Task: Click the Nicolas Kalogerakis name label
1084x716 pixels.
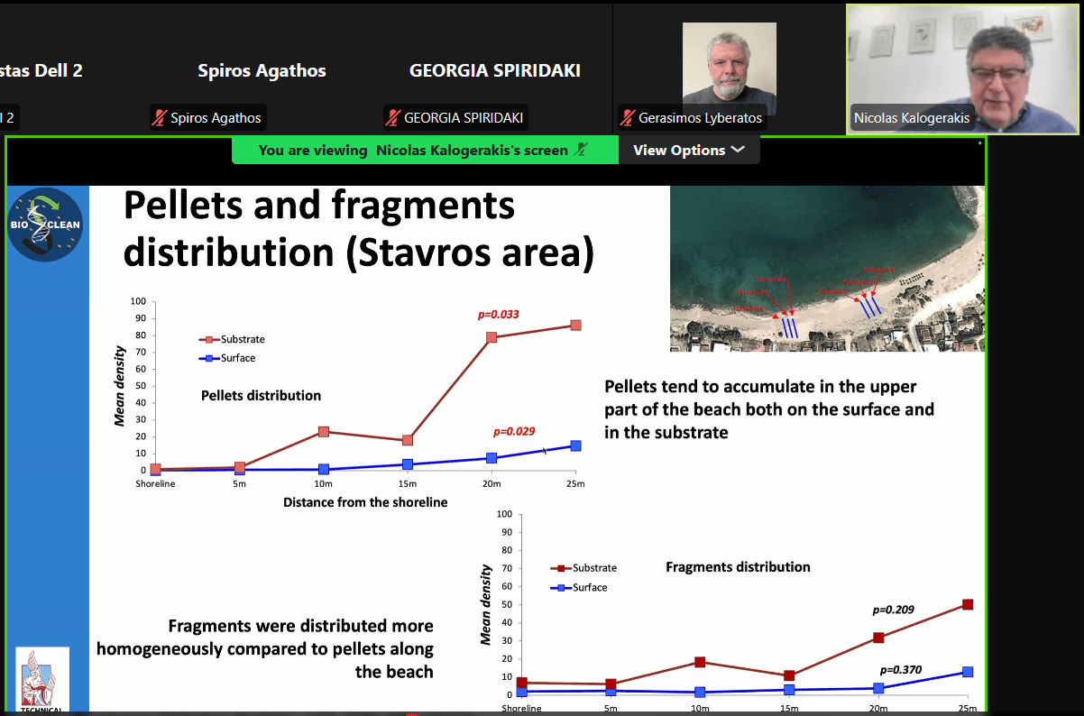Action: coord(912,118)
